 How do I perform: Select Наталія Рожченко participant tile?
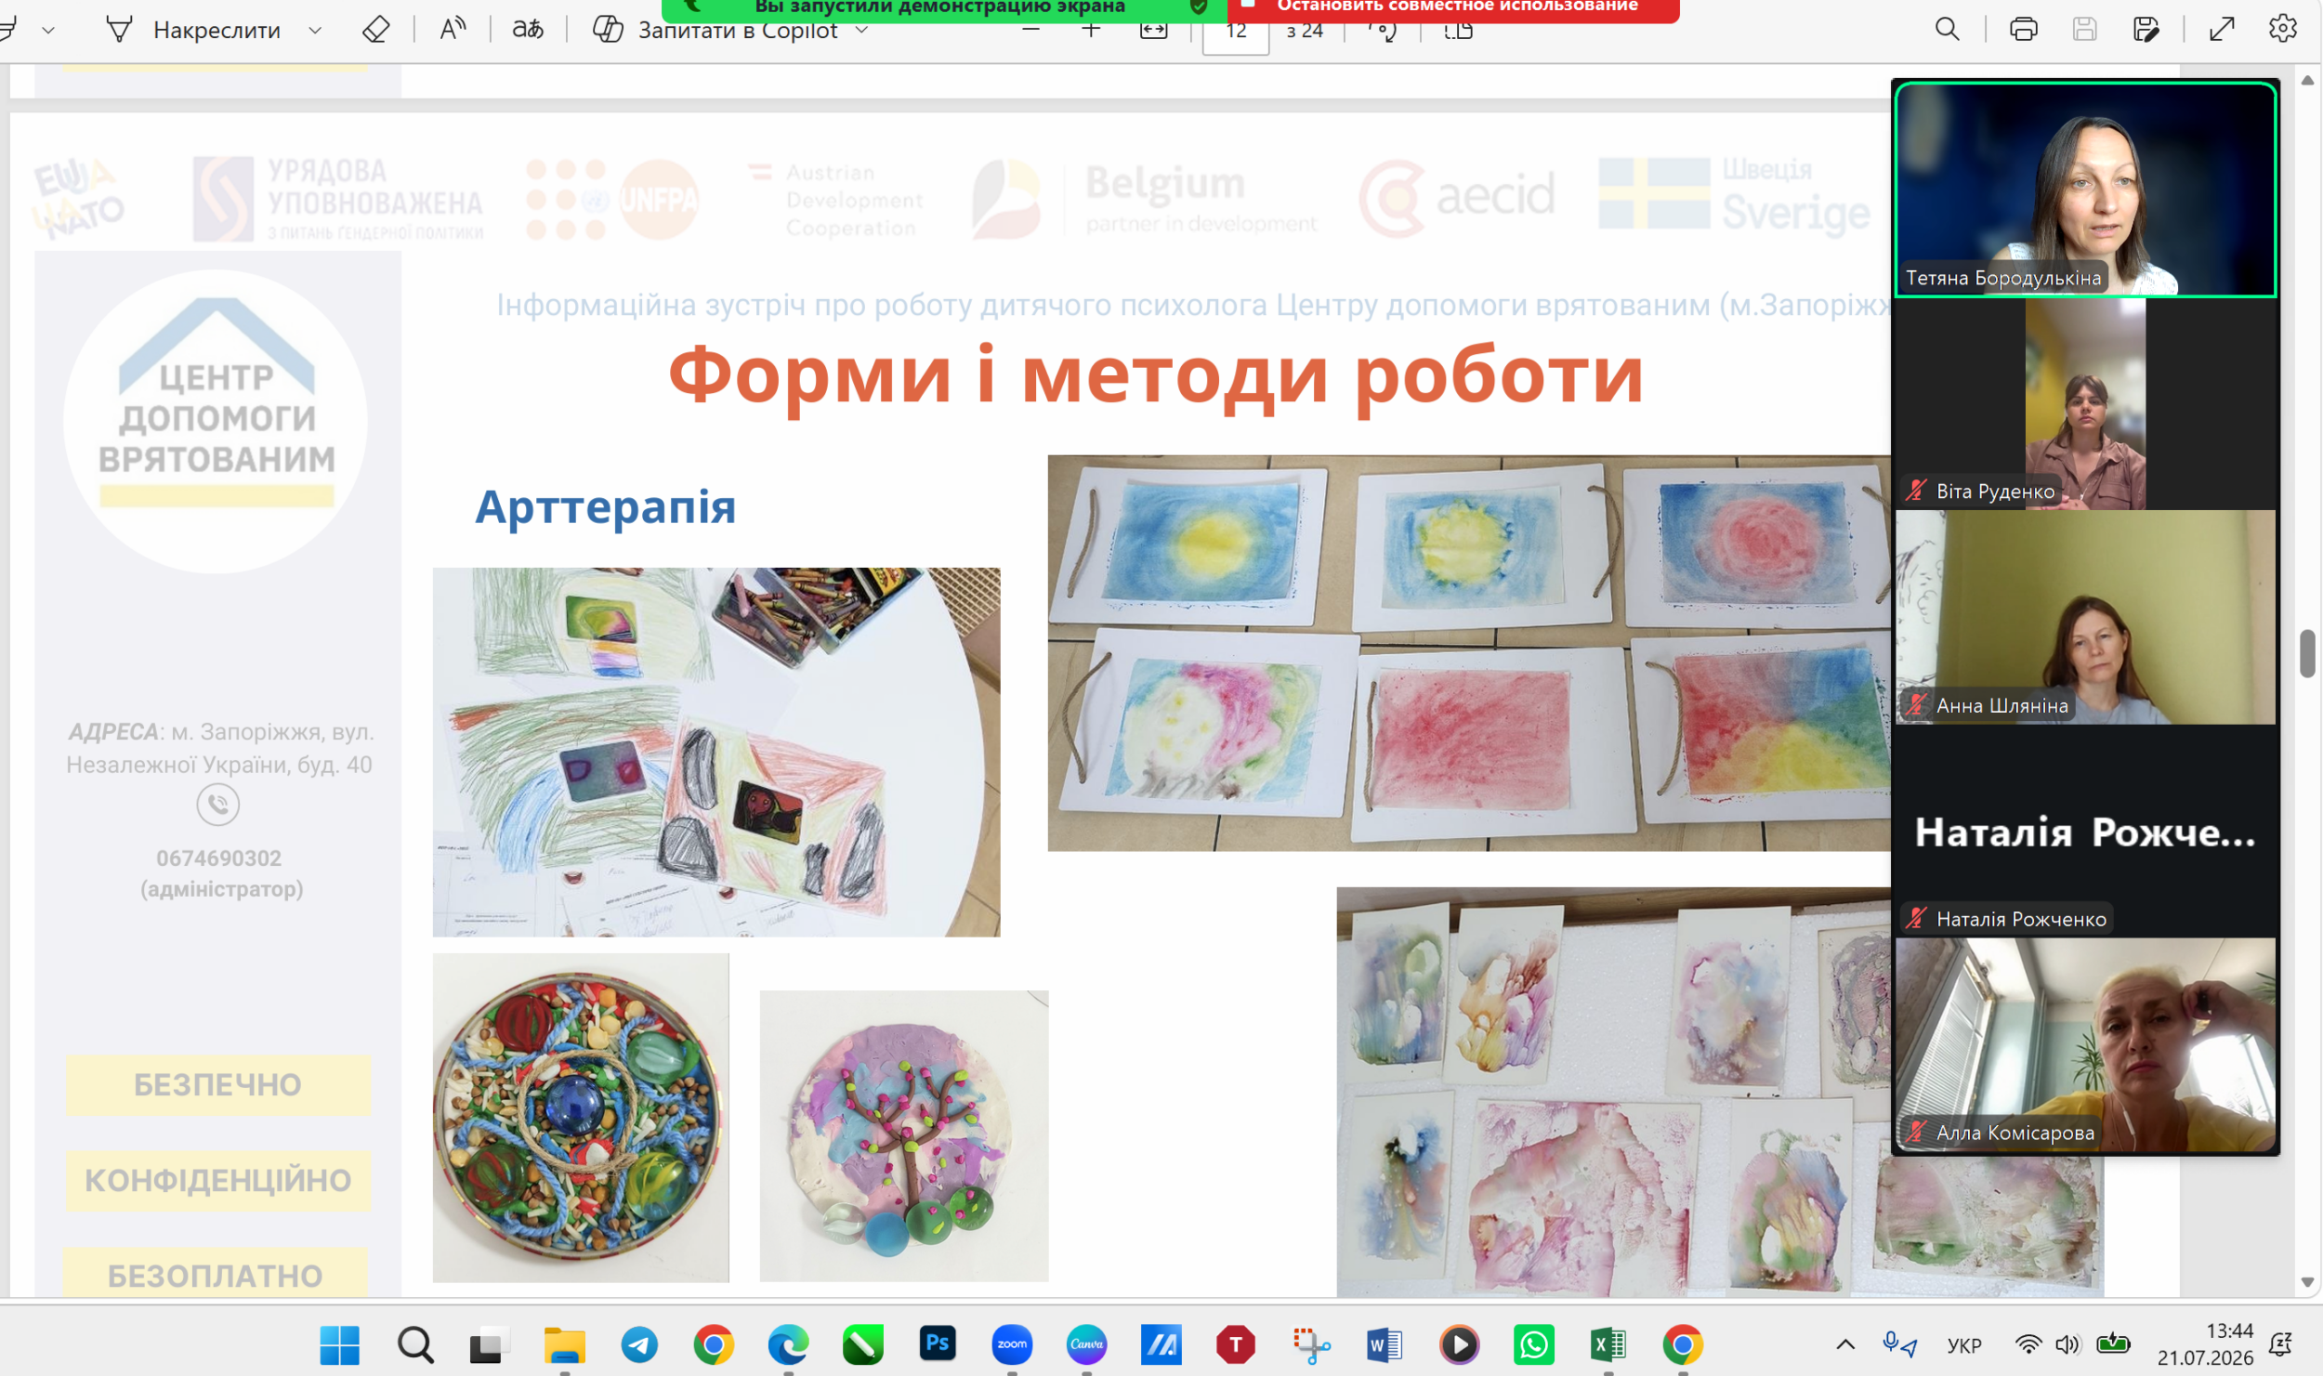tap(2085, 831)
